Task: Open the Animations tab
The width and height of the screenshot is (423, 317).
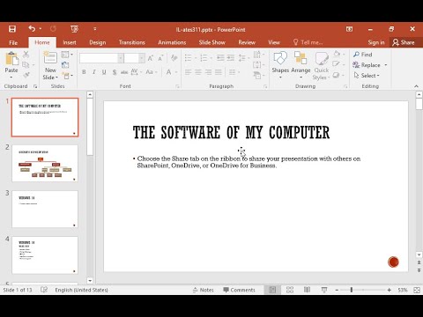Action: point(172,42)
